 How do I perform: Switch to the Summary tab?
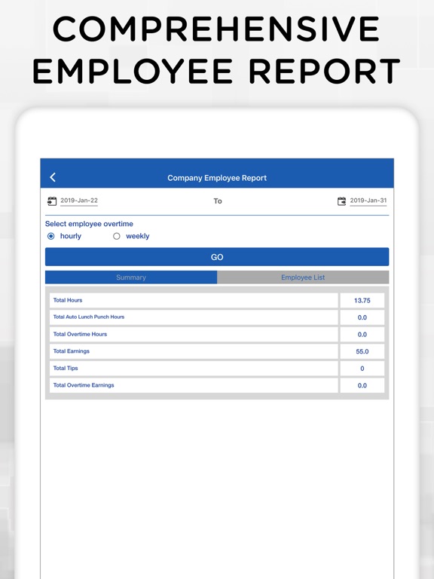(x=131, y=277)
